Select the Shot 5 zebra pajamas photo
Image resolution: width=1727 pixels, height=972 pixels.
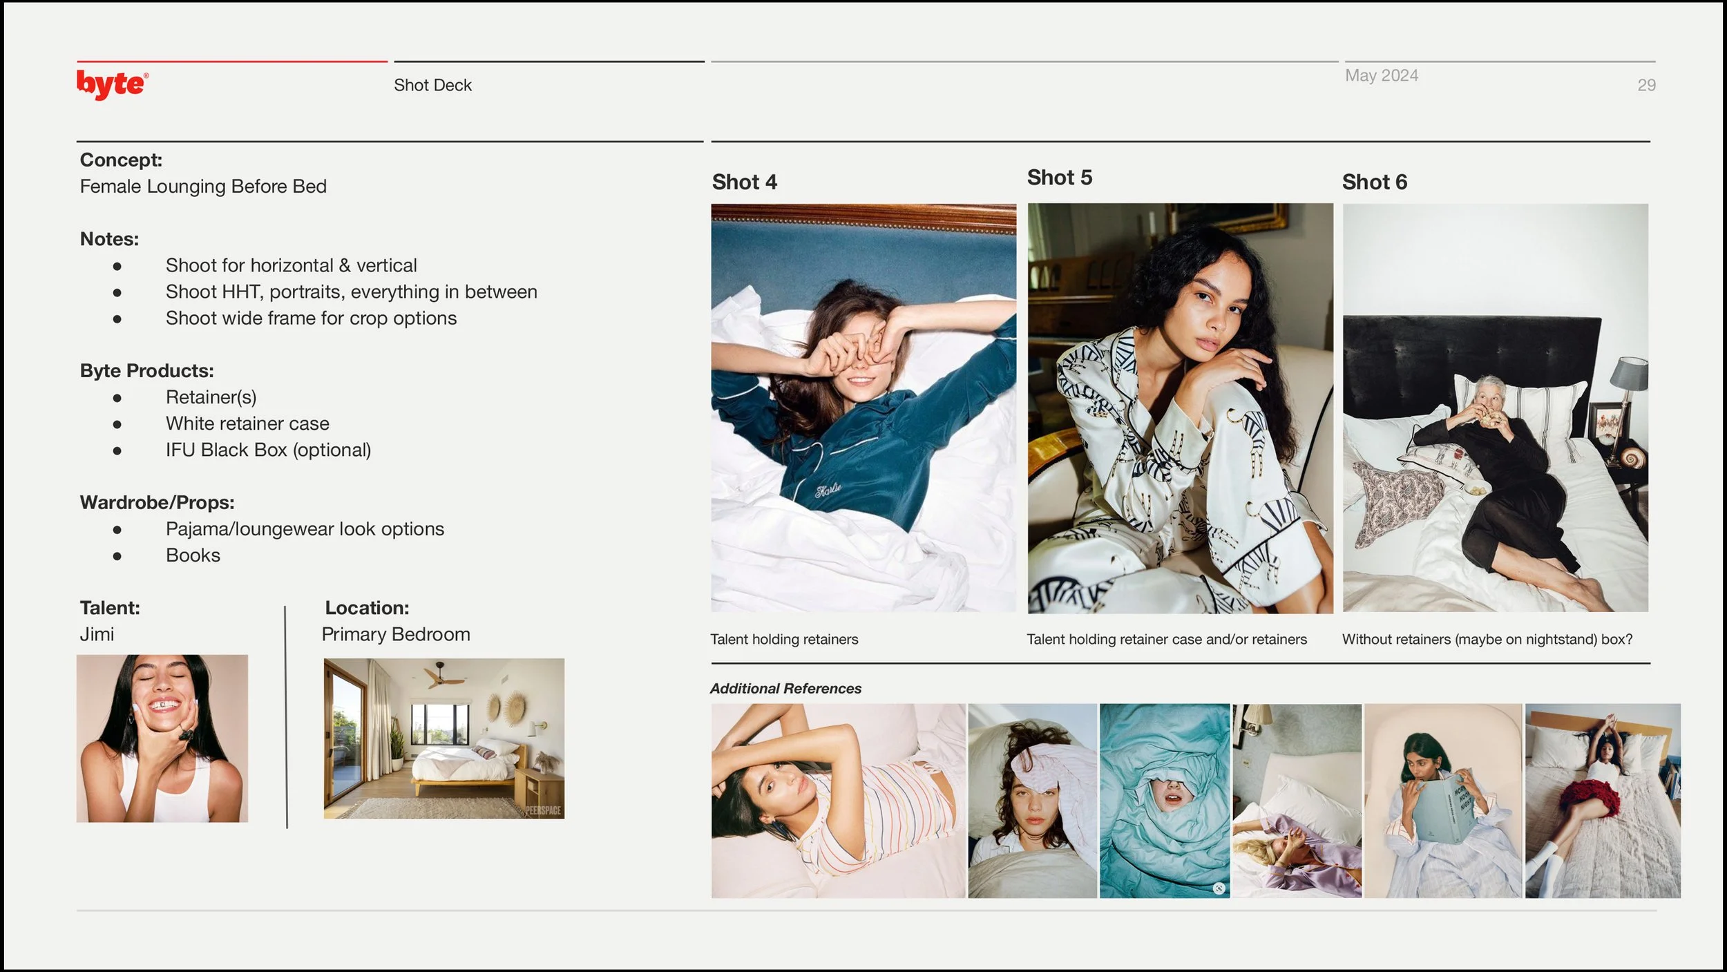coord(1179,408)
